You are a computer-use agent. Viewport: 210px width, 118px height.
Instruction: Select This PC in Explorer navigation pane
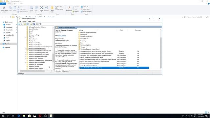[x=7, y=44]
